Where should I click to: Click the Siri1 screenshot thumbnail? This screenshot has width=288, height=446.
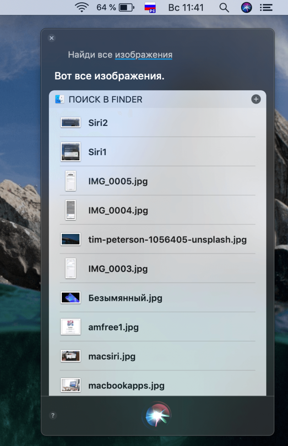click(71, 152)
